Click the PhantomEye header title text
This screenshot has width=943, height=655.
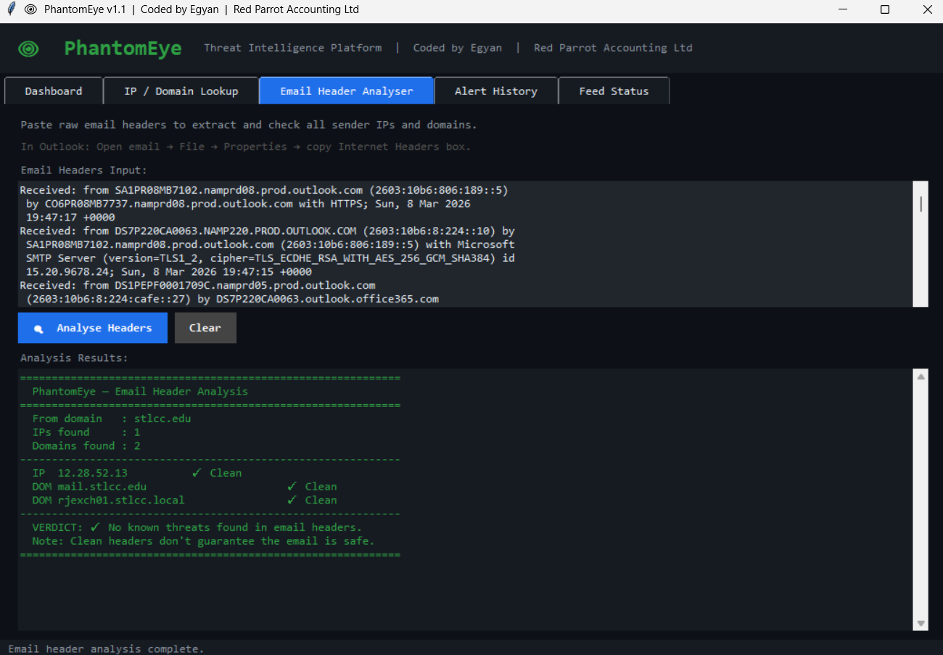[123, 49]
